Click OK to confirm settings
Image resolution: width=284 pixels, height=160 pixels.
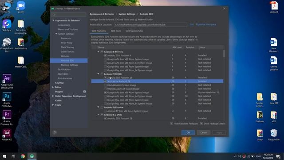pyautogui.click(x=188, y=132)
